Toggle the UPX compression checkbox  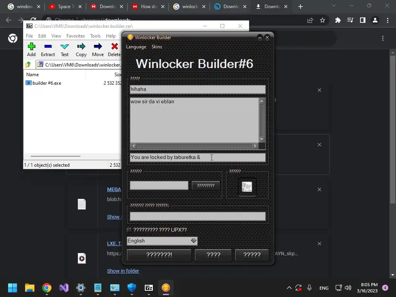pos(129,230)
